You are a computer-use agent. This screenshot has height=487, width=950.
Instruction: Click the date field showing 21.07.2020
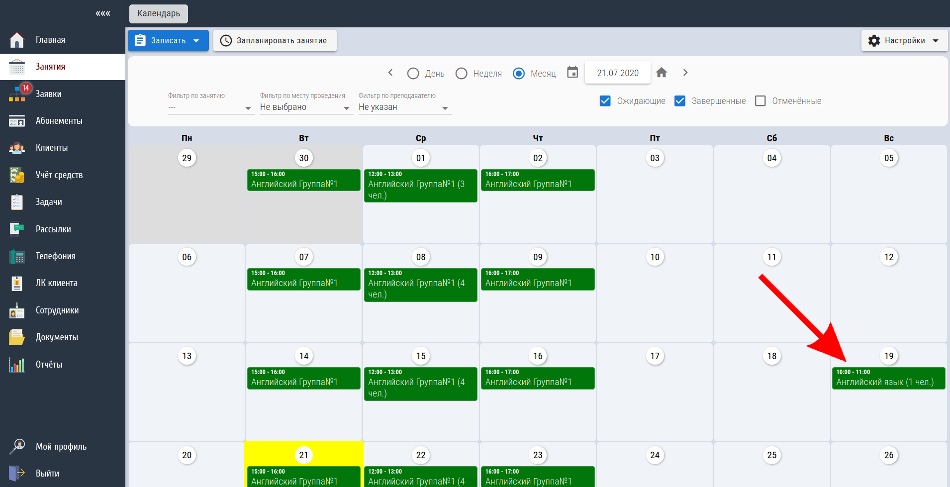pos(618,73)
